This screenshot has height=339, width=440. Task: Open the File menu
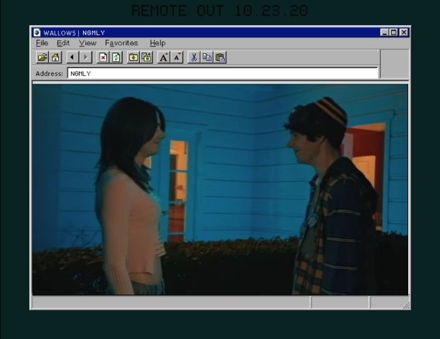pos(42,43)
